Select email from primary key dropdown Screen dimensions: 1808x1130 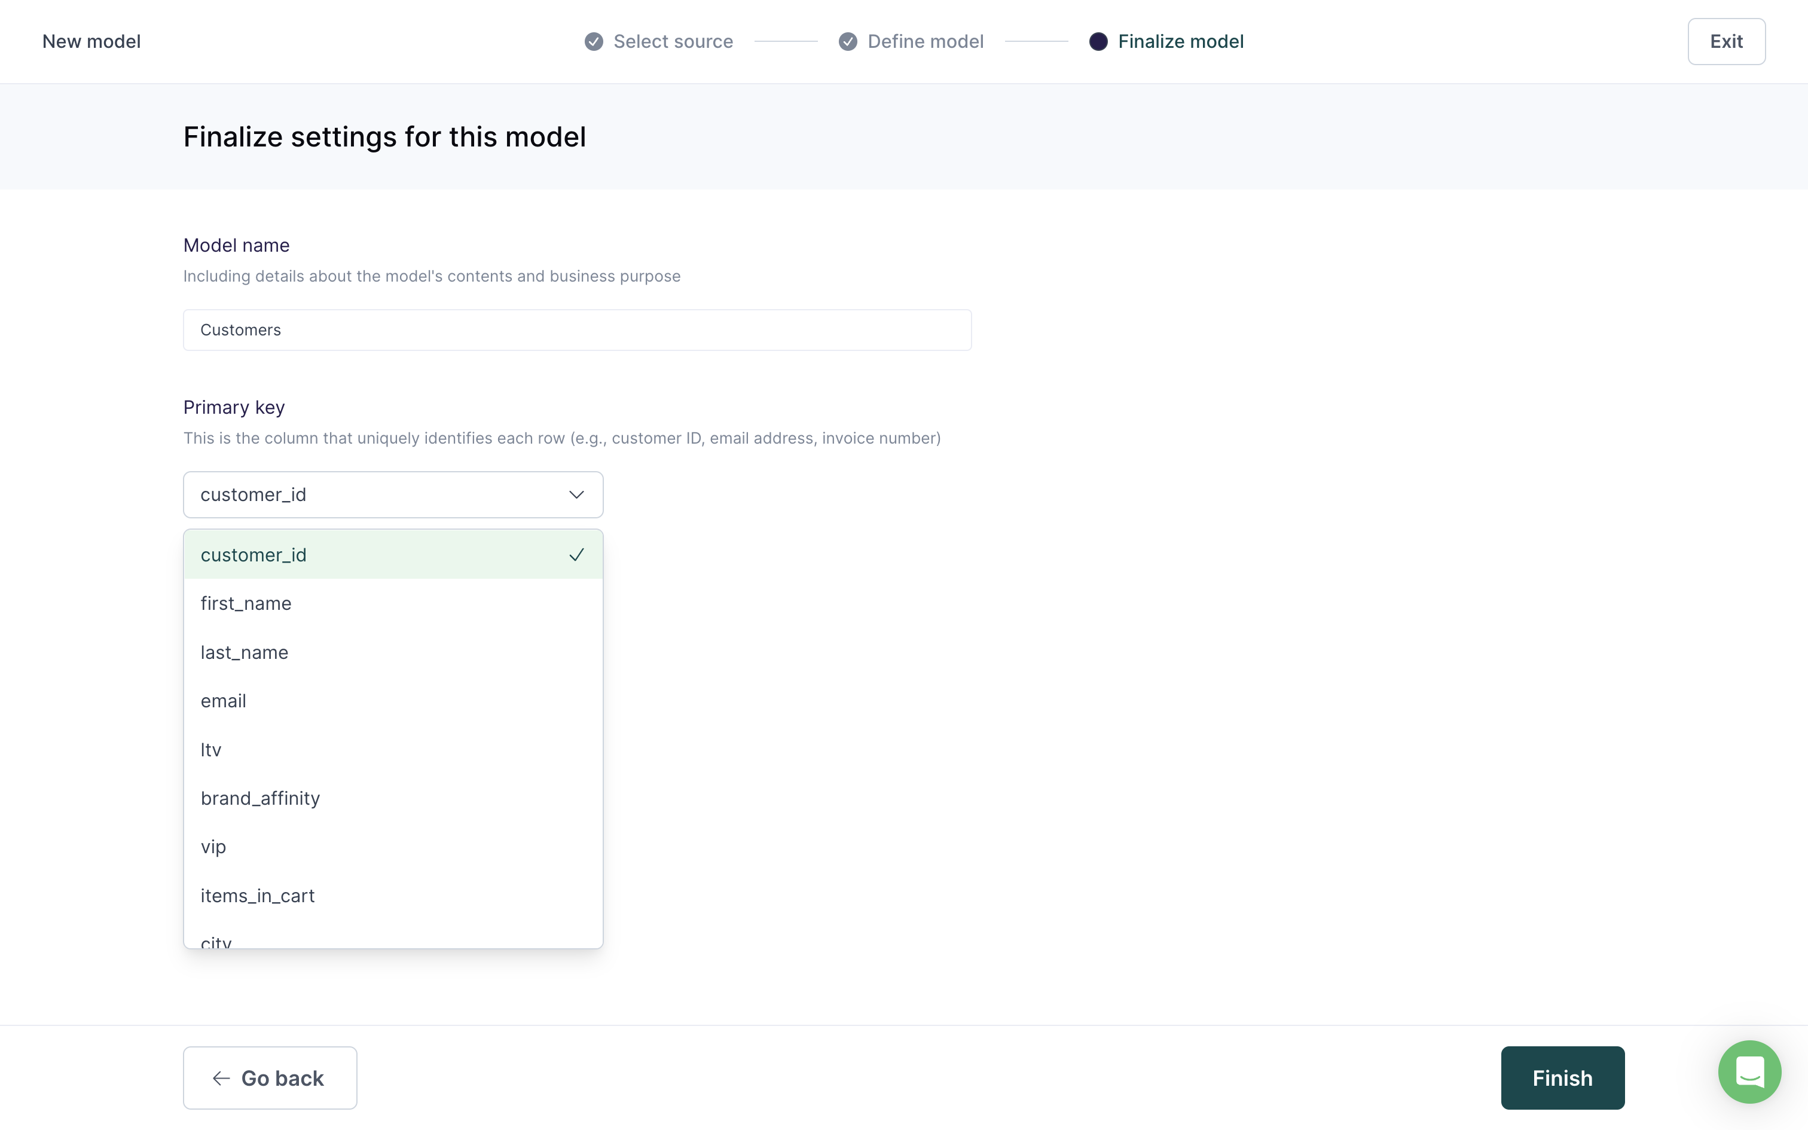[222, 700]
